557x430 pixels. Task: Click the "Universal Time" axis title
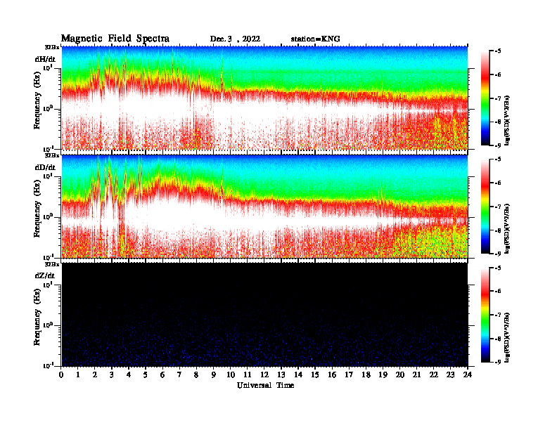(265, 385)
